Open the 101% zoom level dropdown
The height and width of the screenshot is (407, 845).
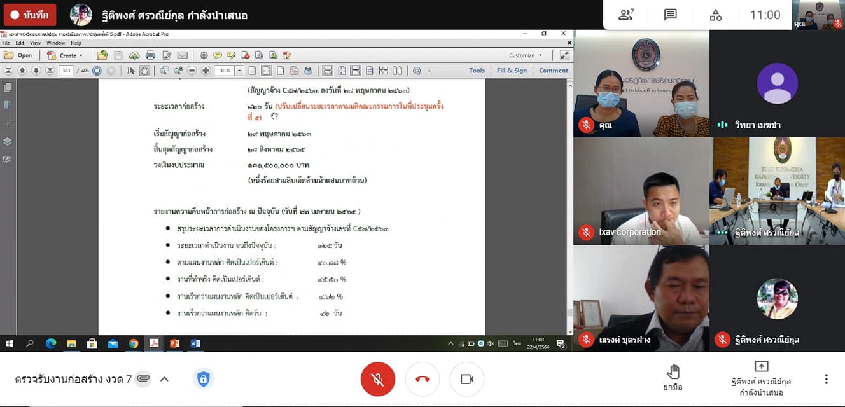[239, 71]
